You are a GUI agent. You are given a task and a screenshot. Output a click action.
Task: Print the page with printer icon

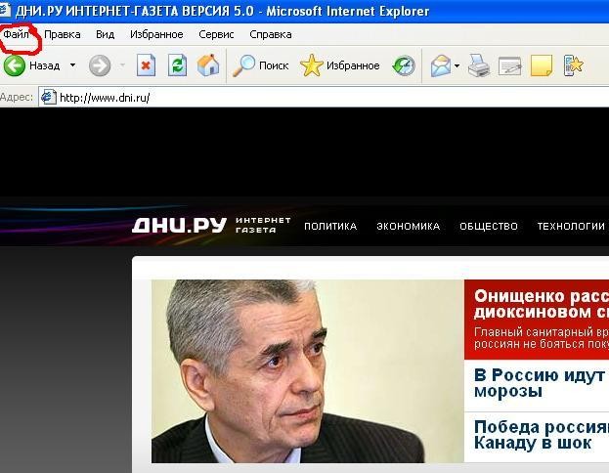pyautogui.click(x=479, y=65)
